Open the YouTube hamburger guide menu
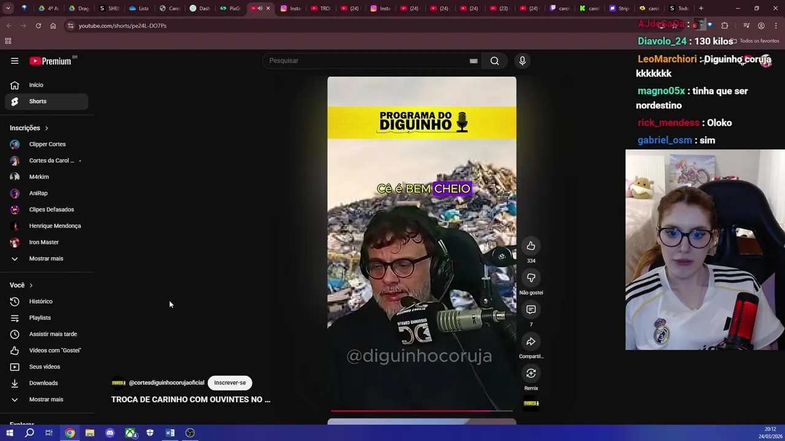The height and width of the screenshot is (441, 785). coord(15,61)
